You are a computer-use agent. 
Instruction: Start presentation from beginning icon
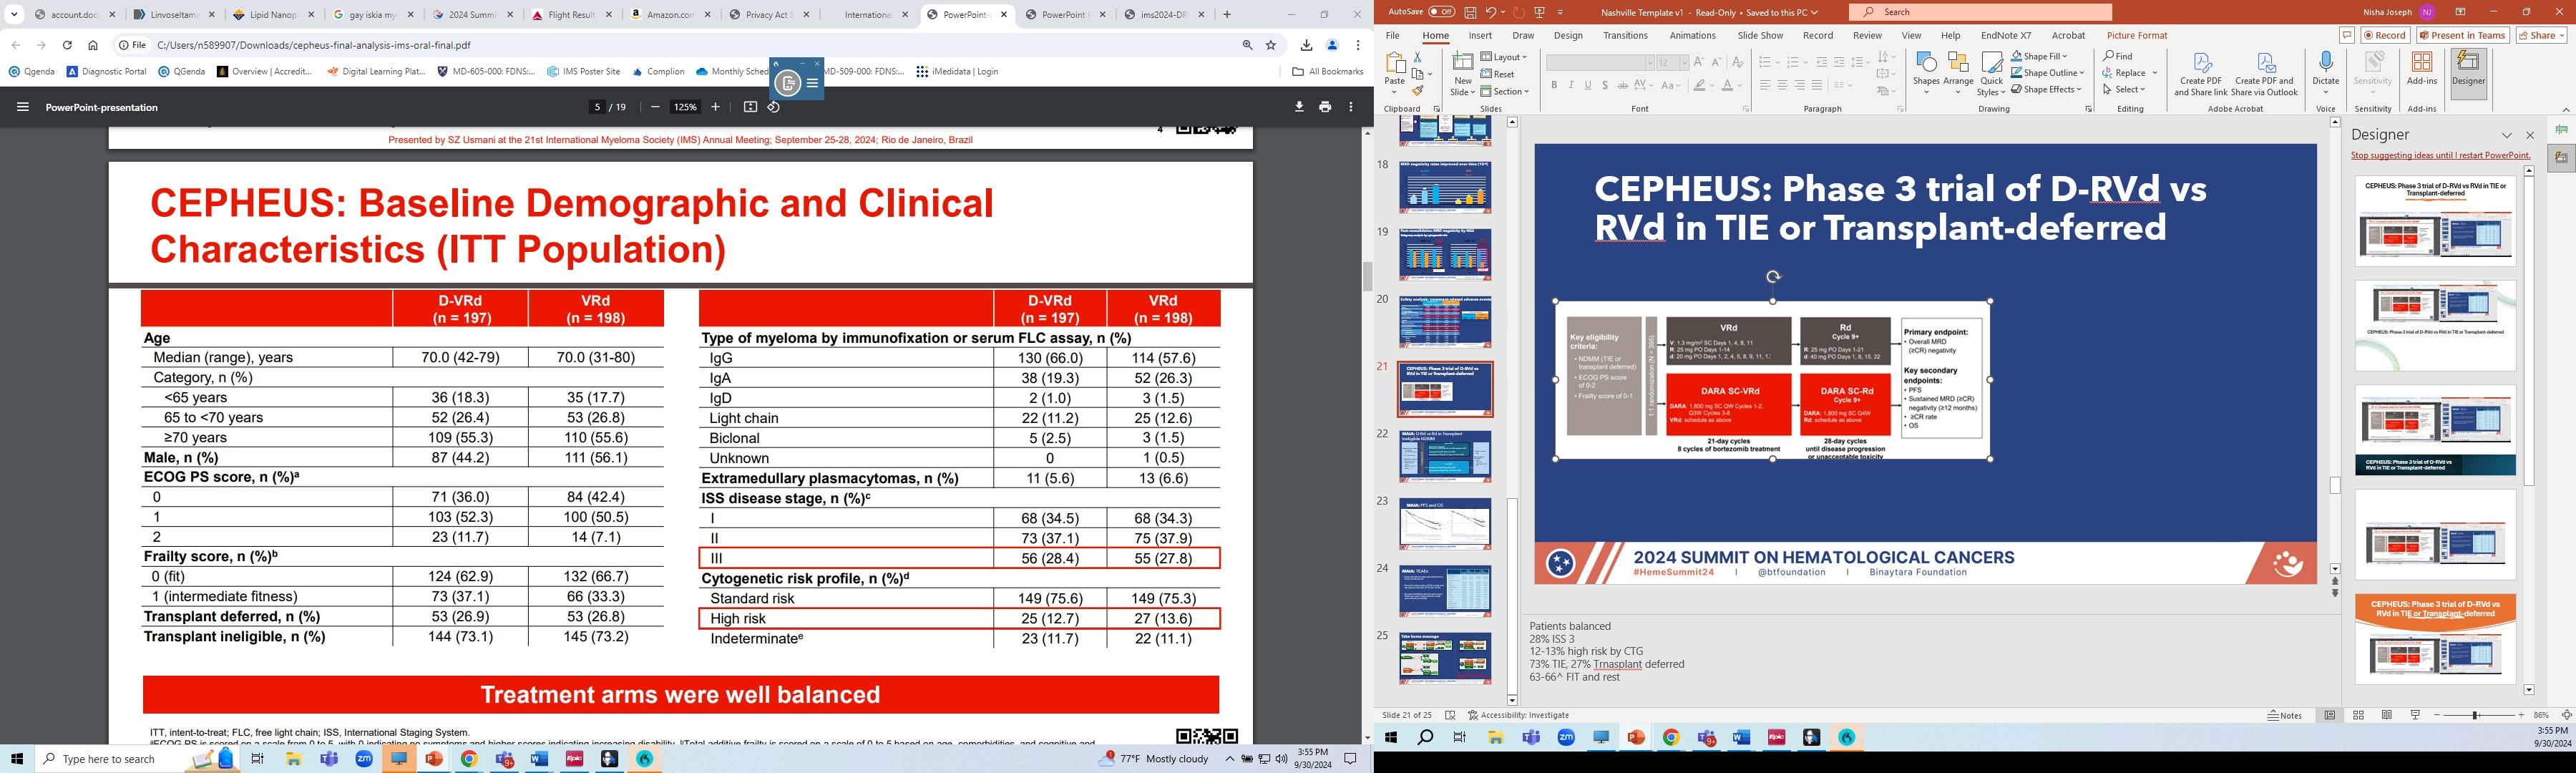coord(1539,12)
